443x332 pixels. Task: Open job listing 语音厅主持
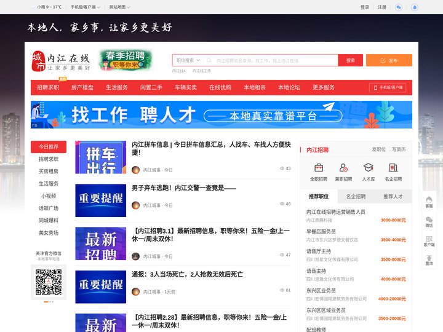(319, 251)
